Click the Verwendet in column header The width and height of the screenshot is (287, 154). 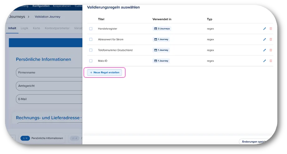click(162, 19)
